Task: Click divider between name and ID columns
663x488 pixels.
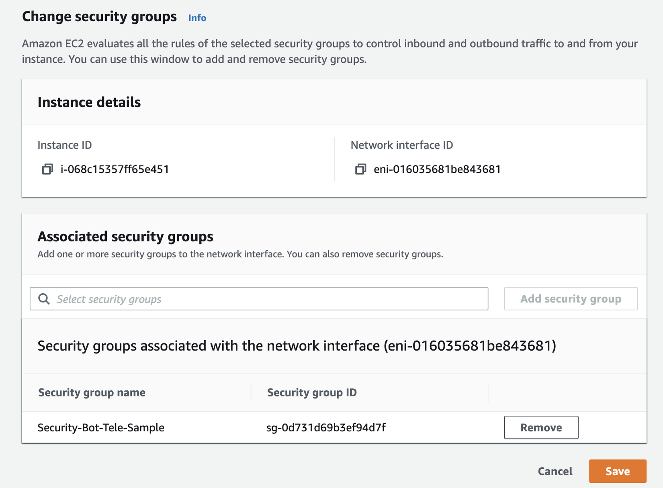Action: [251, 392]
